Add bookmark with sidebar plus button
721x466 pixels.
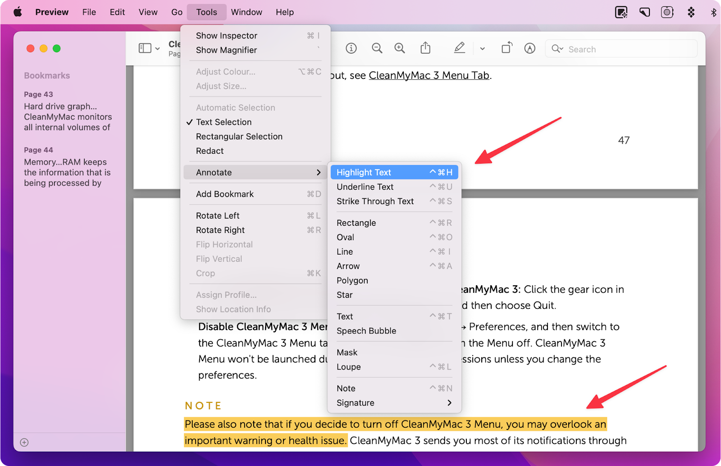click(24, 443)
